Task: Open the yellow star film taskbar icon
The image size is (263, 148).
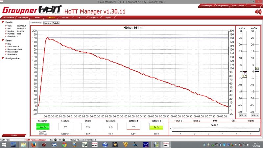Action: point(115,145)
